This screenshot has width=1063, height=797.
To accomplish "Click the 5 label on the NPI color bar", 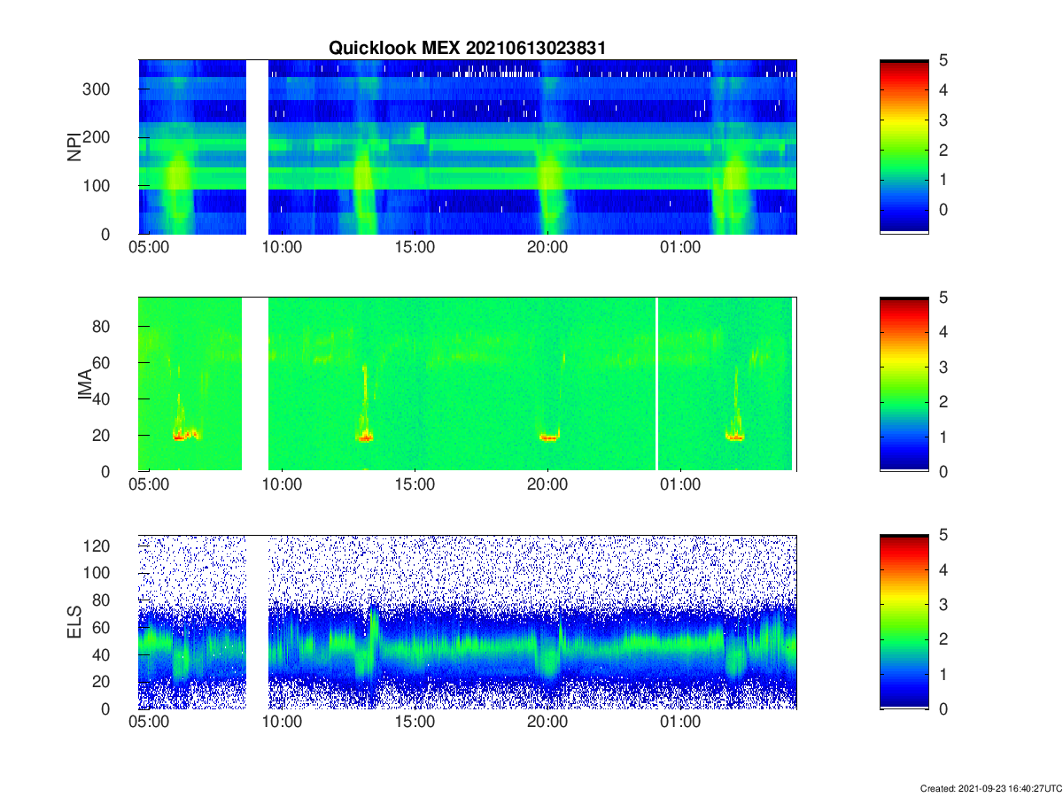I will 944,60.
